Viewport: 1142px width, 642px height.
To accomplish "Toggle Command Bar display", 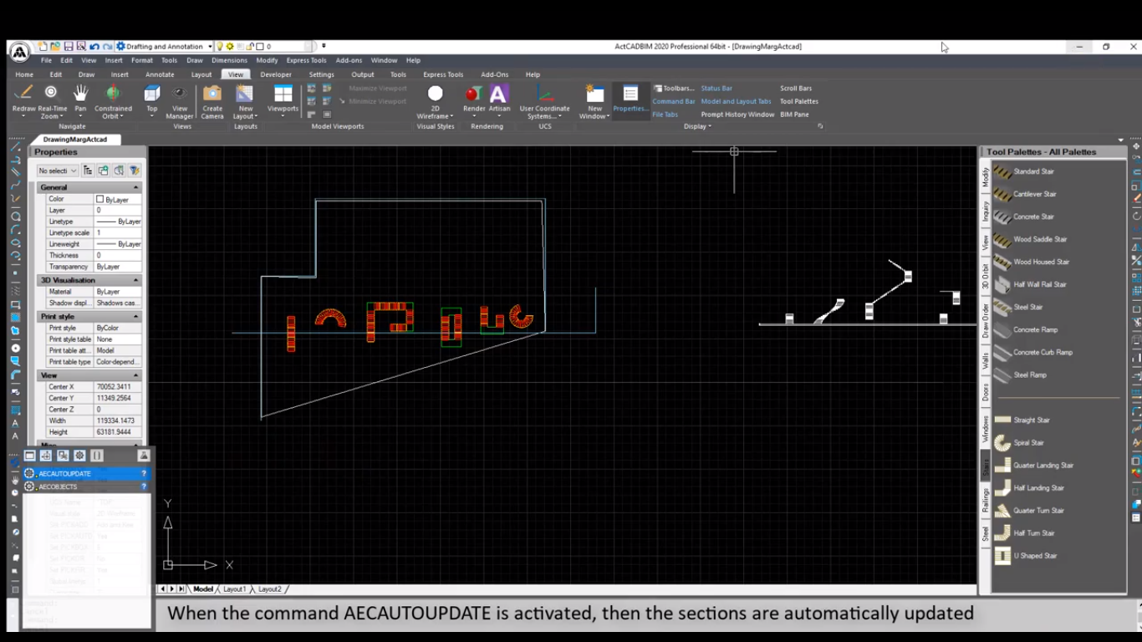I will (x=674, y=101).
